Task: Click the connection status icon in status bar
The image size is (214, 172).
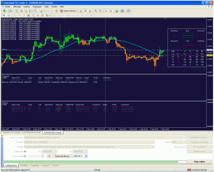Action: click(189, 170)
